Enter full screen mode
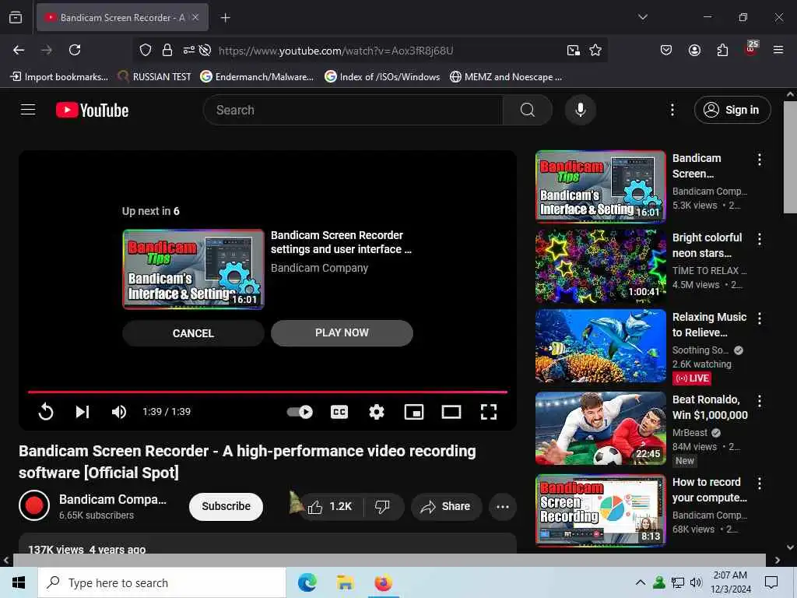Image resolution: width=797 pixels, height=598 pixels. [489, 411]
